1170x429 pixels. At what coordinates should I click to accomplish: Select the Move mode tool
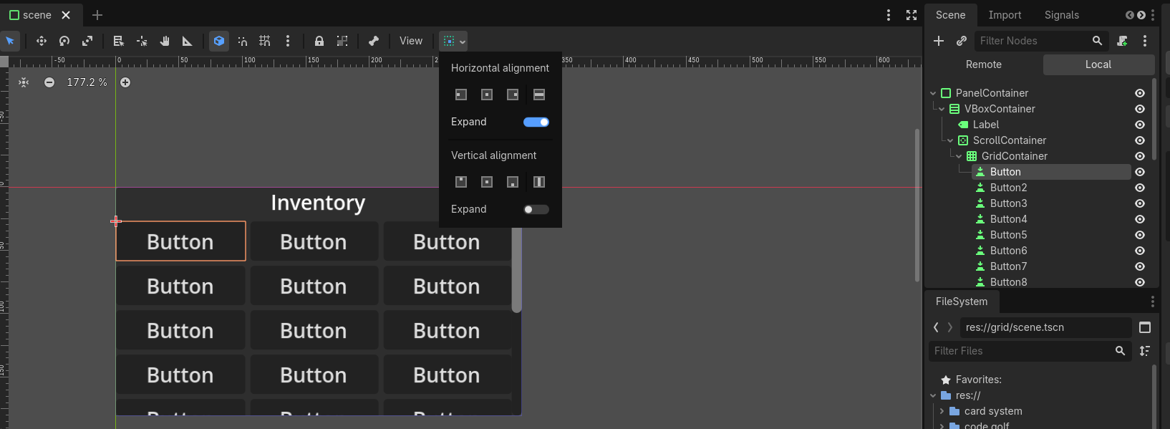42,41
